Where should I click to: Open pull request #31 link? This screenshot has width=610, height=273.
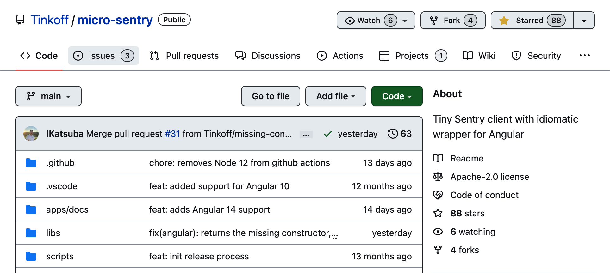pos(172,134)
